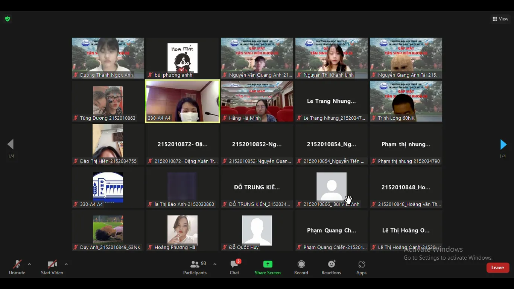Open the View layout menu
This screenshot has width=514, height=289.
[x=500, y=19]
